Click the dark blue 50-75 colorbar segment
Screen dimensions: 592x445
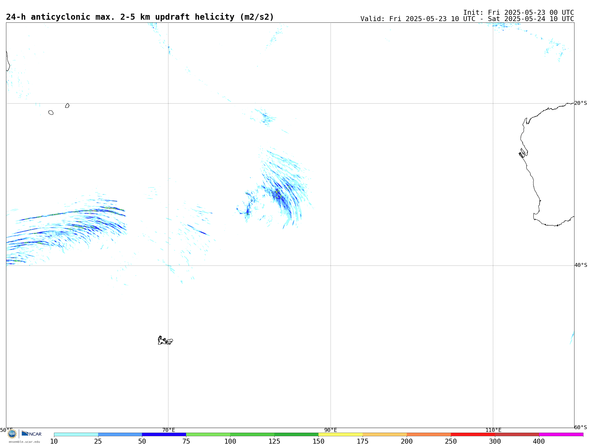164,435
